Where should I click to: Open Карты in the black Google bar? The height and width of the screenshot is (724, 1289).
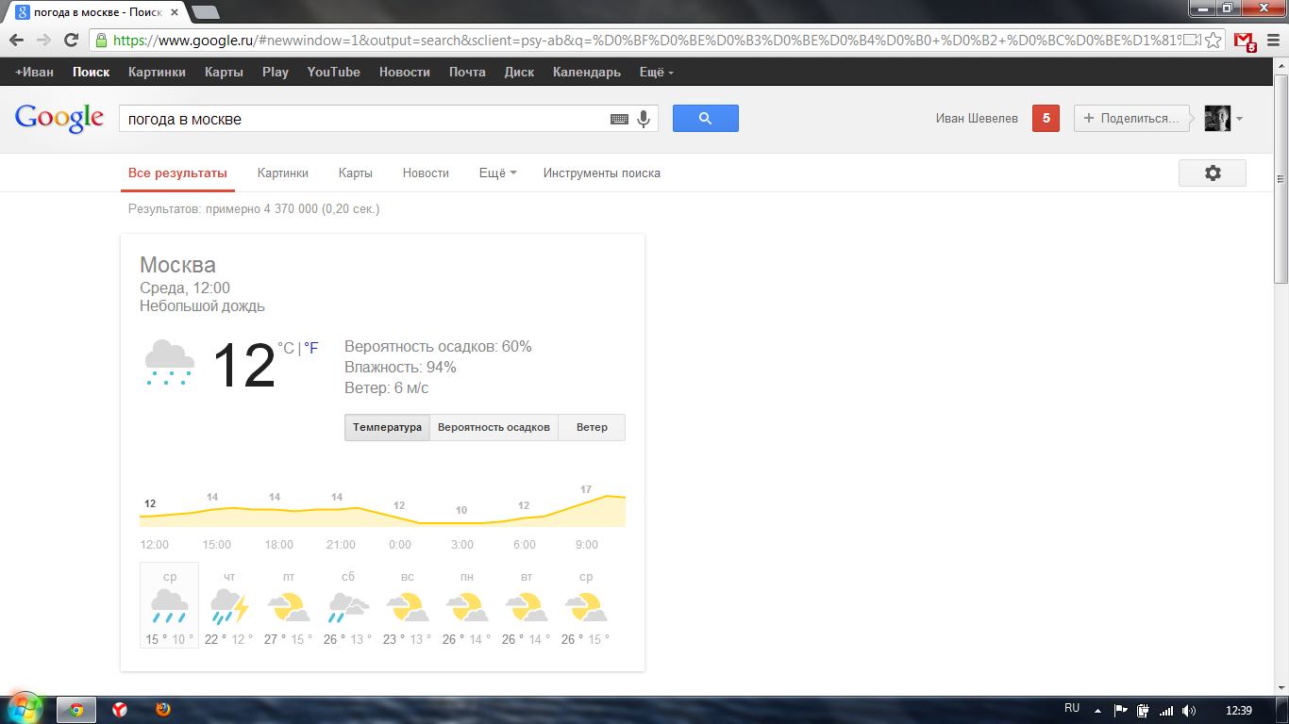tap(225, 73)
